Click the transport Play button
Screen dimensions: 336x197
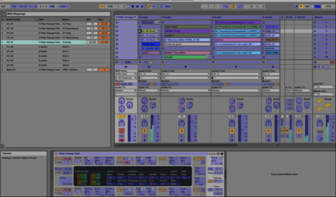point(128,6)
